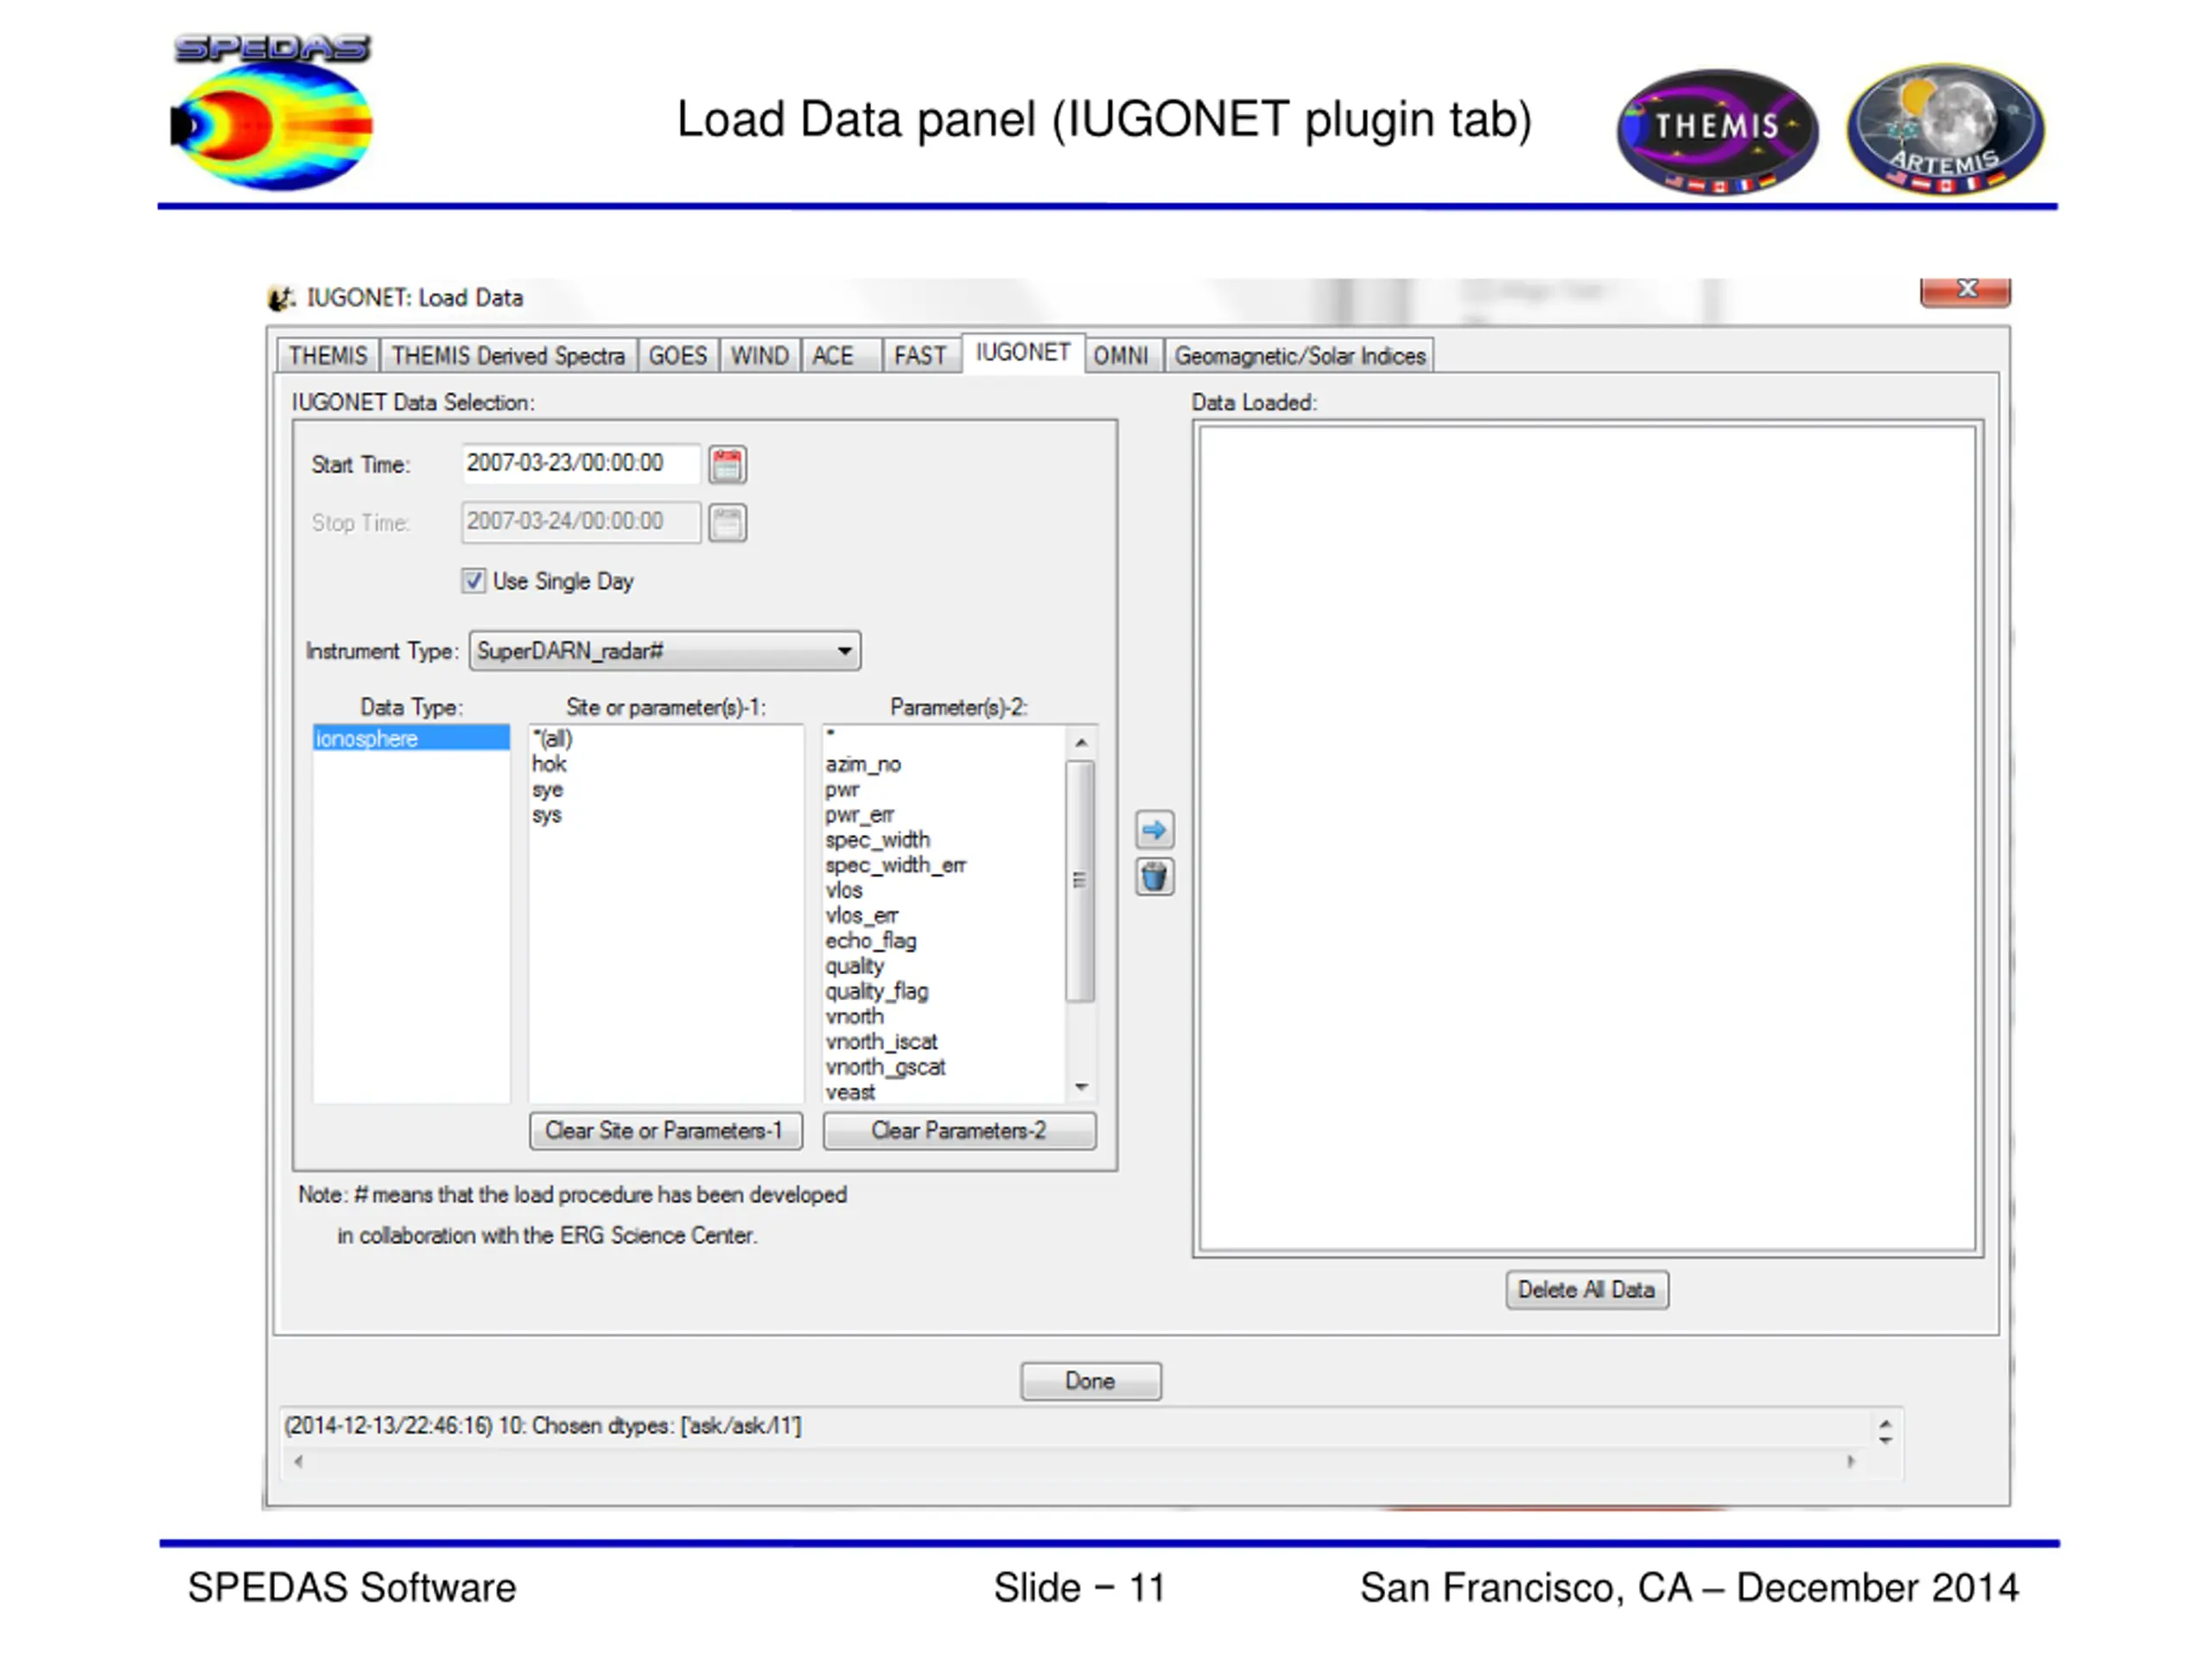Screen dimensions: 2212x1658
Task: Select ionosphere in Data Type list
Action: pyautogui.click(x=411, y=738)
